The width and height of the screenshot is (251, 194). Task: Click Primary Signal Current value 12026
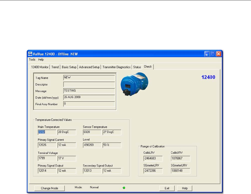click(47, 145)
